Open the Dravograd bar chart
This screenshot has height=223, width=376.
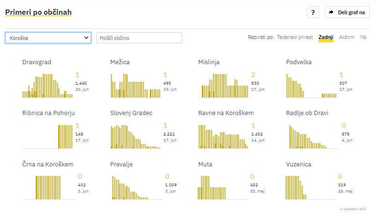pyautogui.click(x=47, y=85)
